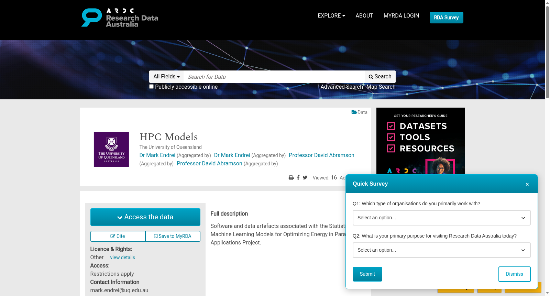Screen dimensions: 550x296
Task: Close the Quick Survey popup
Action: point(527,184)
